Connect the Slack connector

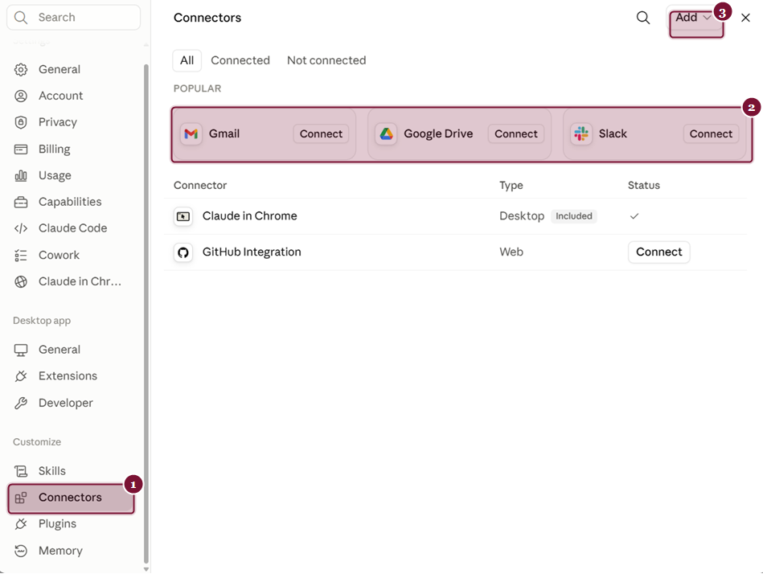(711, 133)
